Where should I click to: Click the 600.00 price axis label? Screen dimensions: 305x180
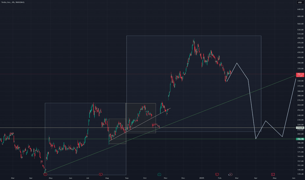click(x=300, y=16)
